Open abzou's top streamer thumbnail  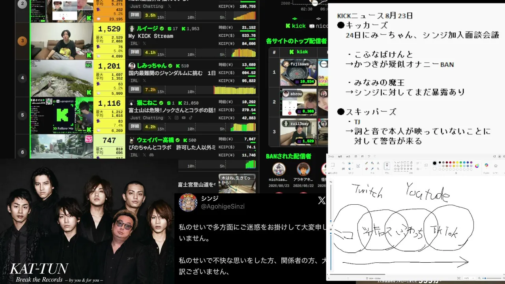pos(299,102)
